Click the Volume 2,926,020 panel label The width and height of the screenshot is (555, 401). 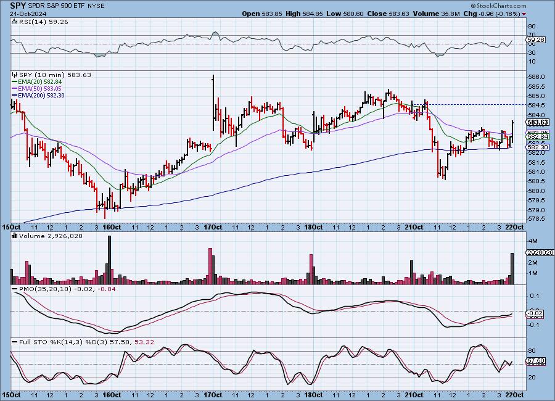(x=51, y=236)
